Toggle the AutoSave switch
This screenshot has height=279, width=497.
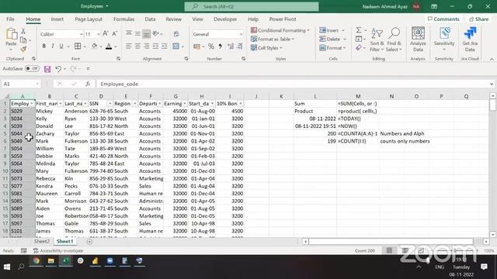click(x=32, y=69)
